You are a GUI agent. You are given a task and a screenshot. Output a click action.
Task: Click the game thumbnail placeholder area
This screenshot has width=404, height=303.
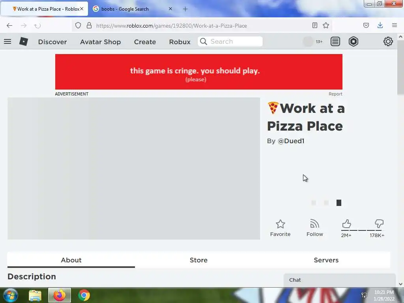click(x=134, y=168)
